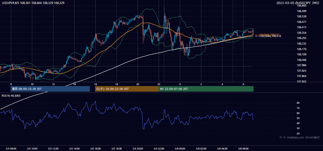This screenshot has height=151, width=323.
Task: Click price axis value 108.170
Action: (301, 49)
